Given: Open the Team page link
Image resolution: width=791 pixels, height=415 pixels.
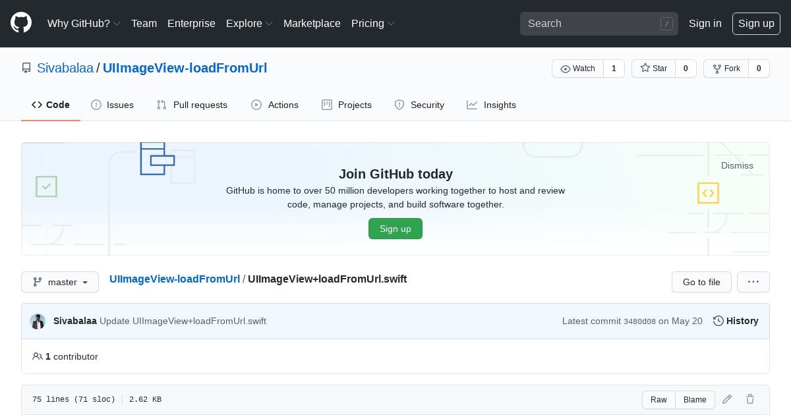Looking at the screenshot, I should click(x=144, y=23).
